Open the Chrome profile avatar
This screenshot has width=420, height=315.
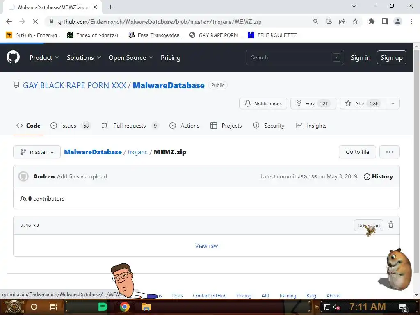click(x=398, y=21)
